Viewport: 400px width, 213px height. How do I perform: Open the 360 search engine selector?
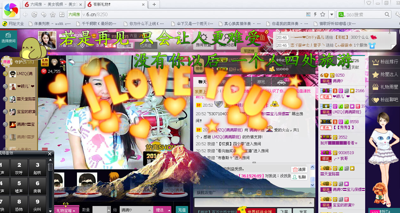[341, 15]
